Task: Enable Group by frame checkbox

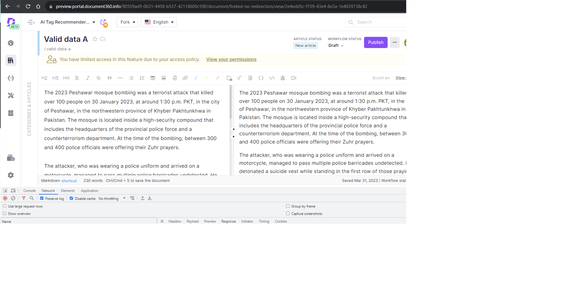Action: tap(288, 206)
